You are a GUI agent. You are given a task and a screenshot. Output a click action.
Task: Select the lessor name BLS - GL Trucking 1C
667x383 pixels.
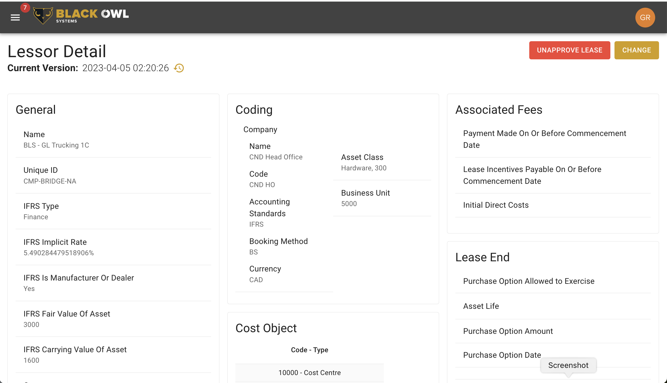pyautogui.click(x=56, y=145)
